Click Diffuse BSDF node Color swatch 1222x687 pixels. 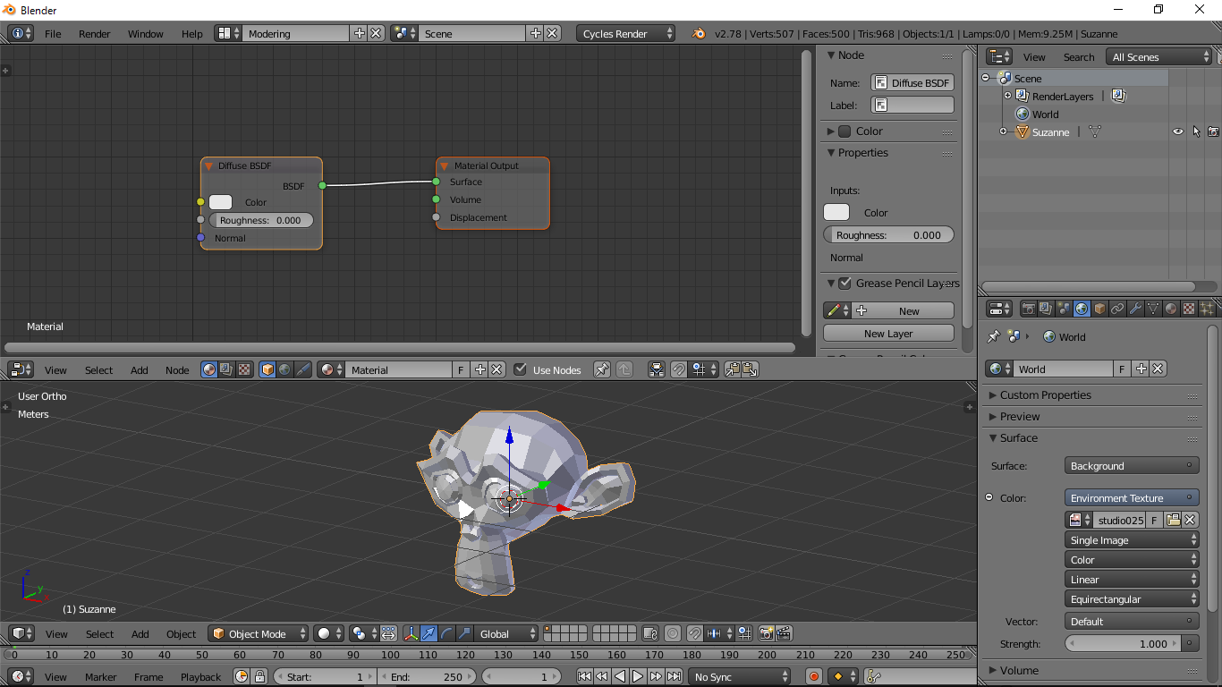point(221,202)
